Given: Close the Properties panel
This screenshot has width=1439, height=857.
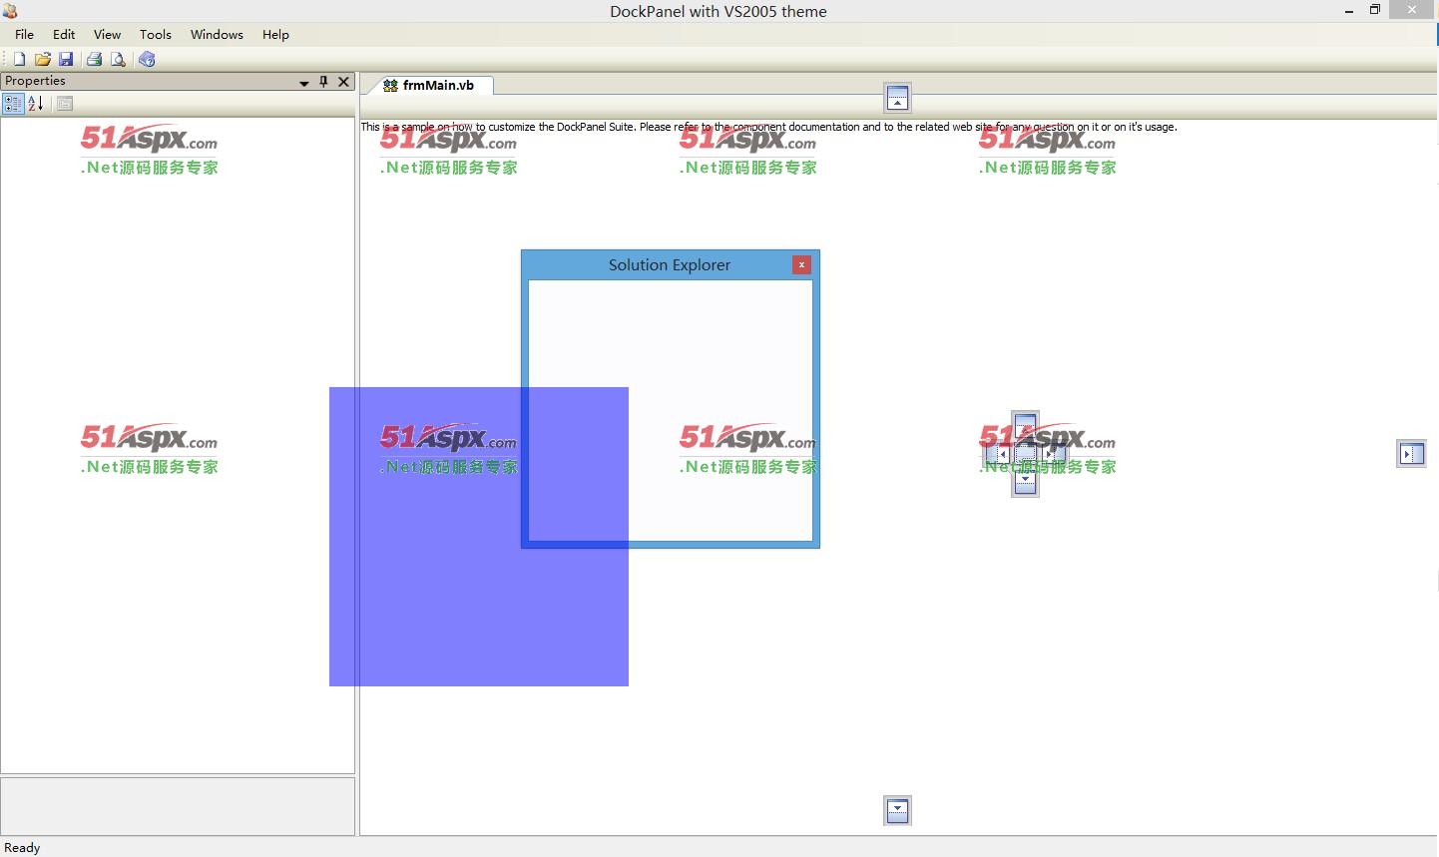Looking at the screenshot, I should click(x=344, y=82).
